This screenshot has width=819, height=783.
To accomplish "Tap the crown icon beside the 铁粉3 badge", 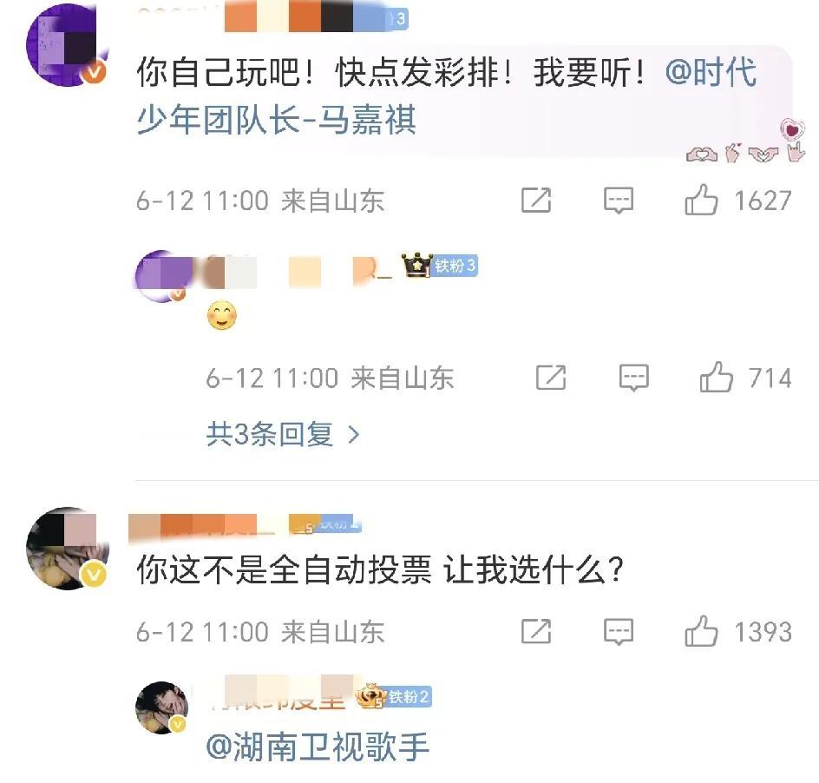I will 416,265.
